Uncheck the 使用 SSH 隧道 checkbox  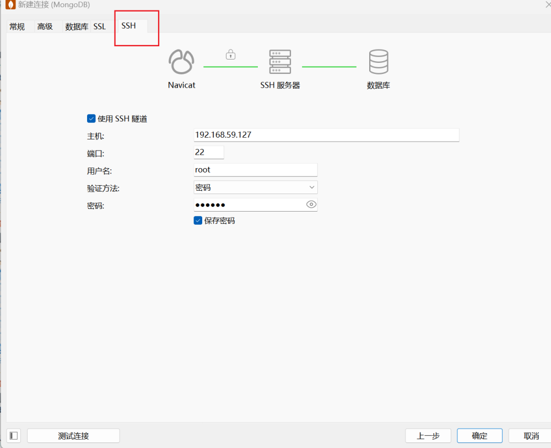pyautogui.click(x=91, y=118)
